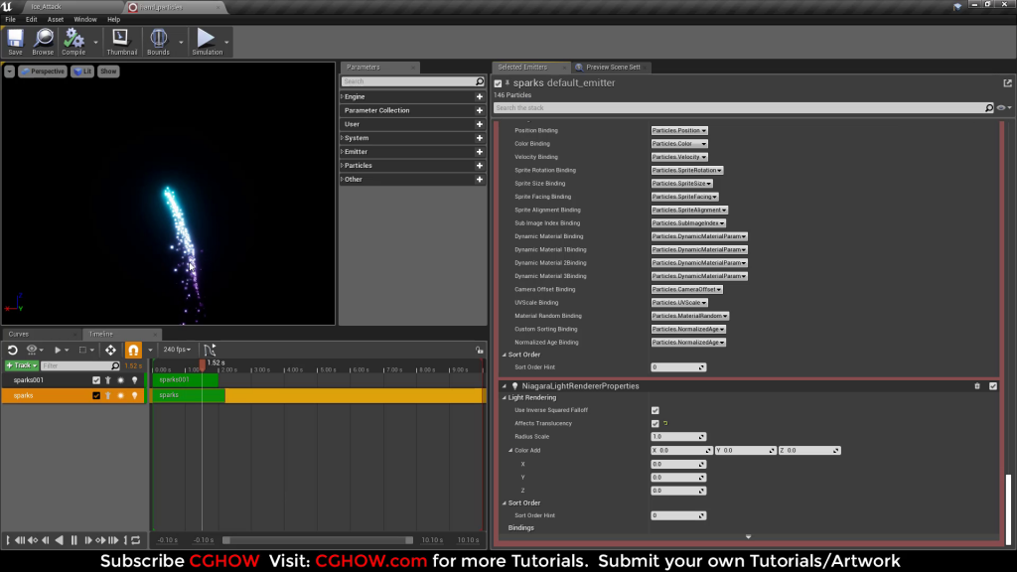Image resolution: width=1017 pixels, height=572 pixels.
Task: Start the Simulation play icon
Action: pos(207,42)
